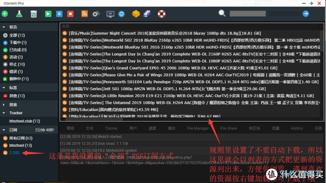Click the blue refresh circular arrows icon
Viewport: 326px width, 183px height.
pos(121,14)
